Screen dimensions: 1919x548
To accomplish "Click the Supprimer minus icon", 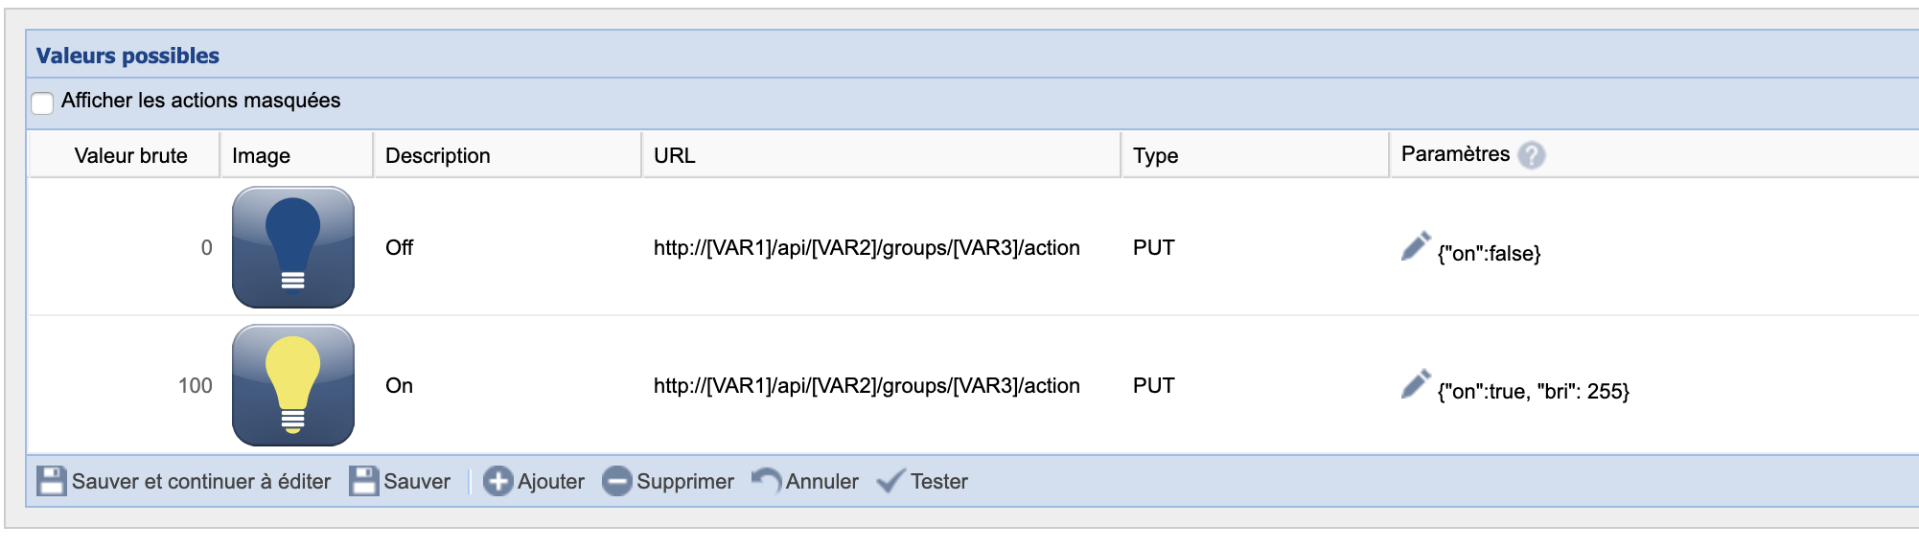I will [x=616, y=481].
